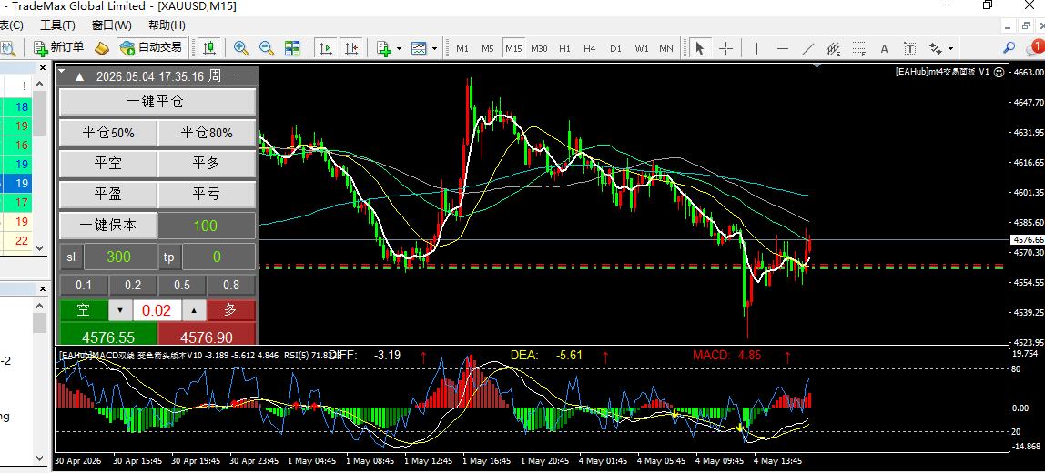Select the text label T tool
The width and height of the screenshot is (1045, 473).
click(909, 48)
